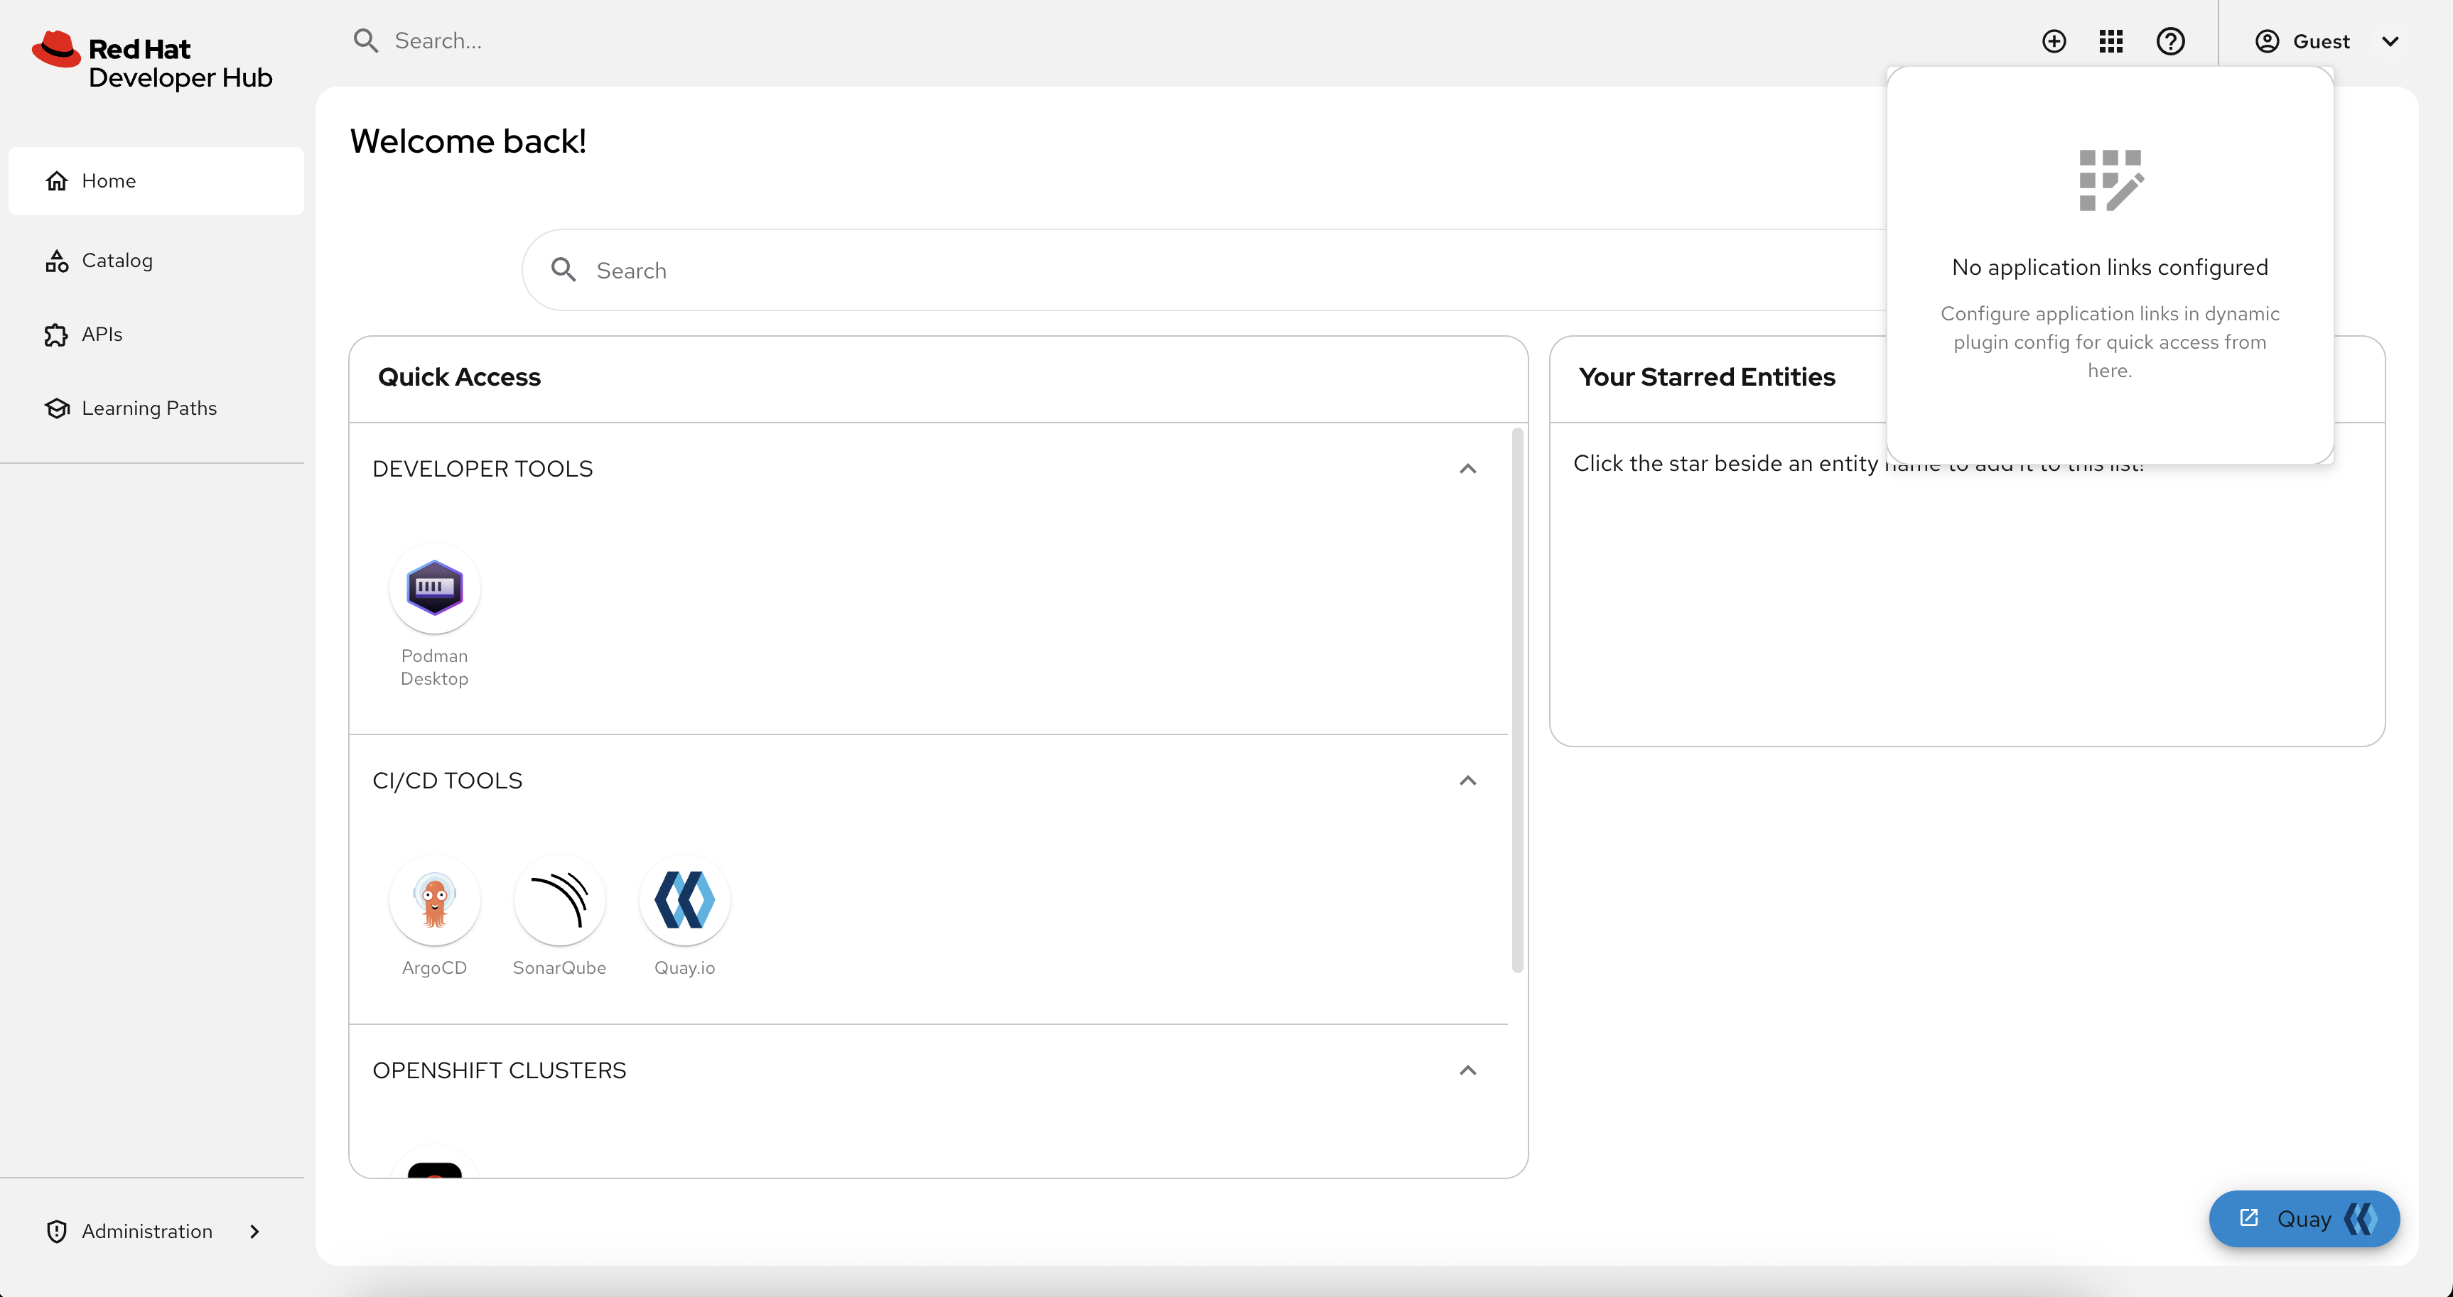Viewport: 2453px width, 1297px height.
Task: Open APIs from the sidebar
Action: [x=102, y=334]
